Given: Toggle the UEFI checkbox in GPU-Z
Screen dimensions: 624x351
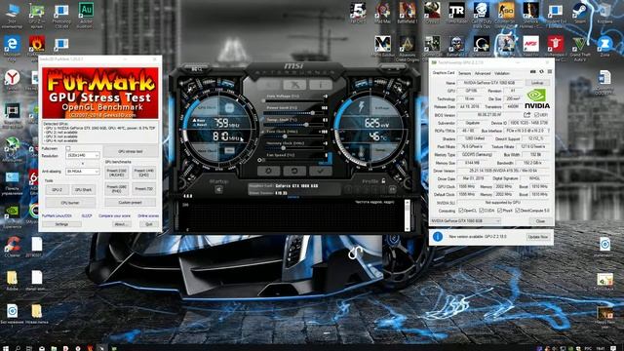Looking at the screenshot, I should (x=536, y=115).
